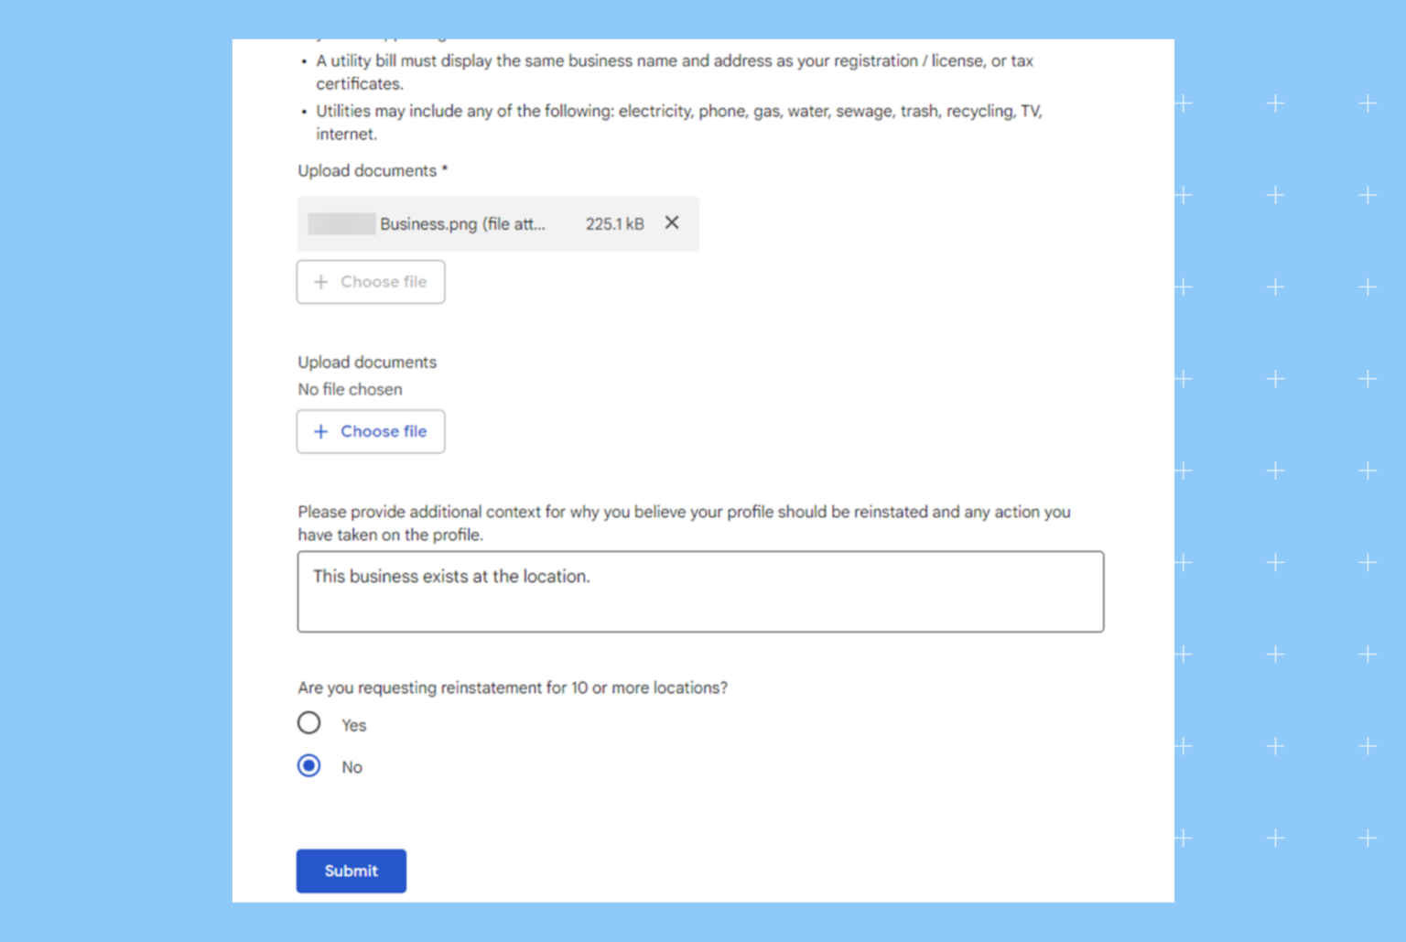Click the sentence 'This business exists at the location.'

[451, 576]
